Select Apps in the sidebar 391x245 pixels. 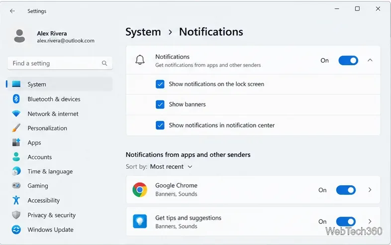tap(60, 142)
